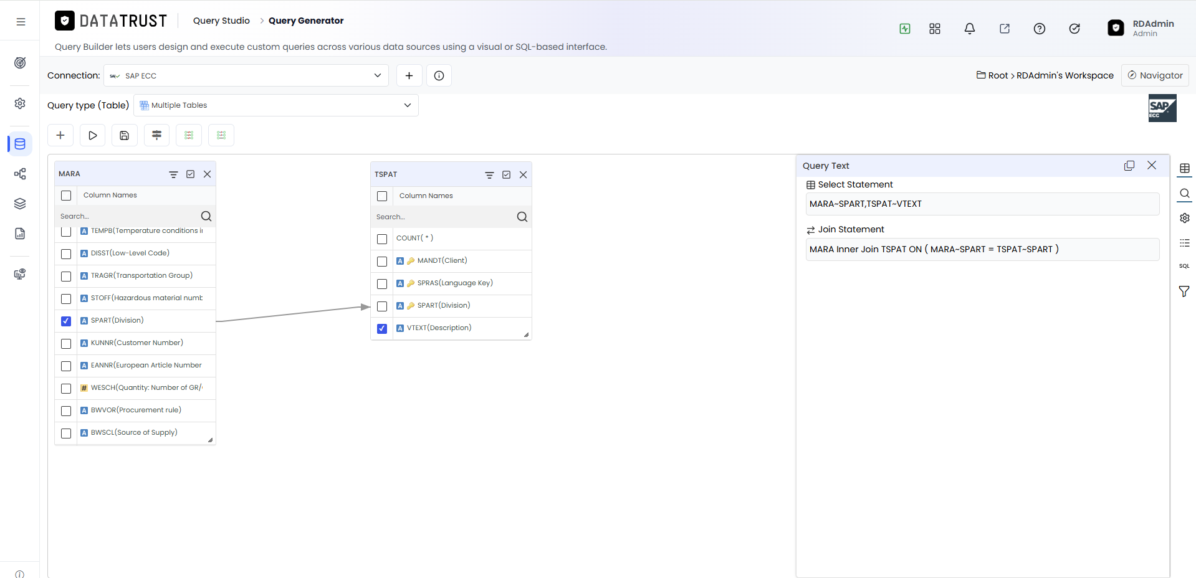Viewport: 1196px width, 578px height.
Task: Click the target icon in left sidebar
Action: coord(20,63)
